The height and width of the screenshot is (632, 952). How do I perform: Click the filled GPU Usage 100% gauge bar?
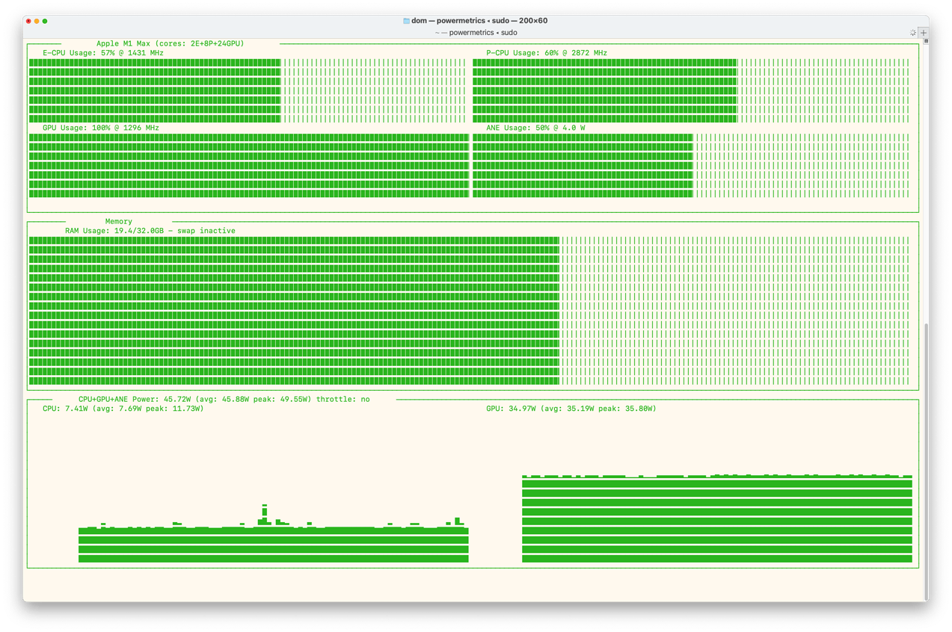(248, 165)
